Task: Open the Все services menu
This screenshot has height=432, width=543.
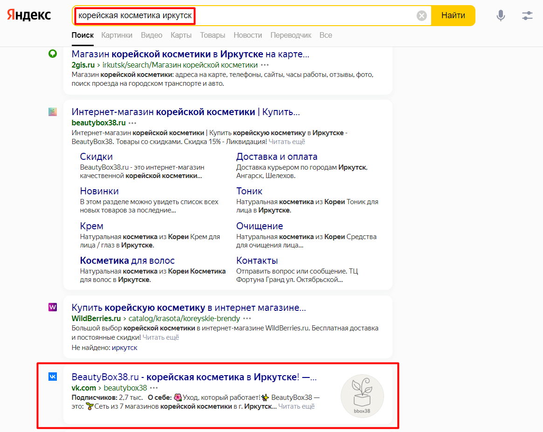Action: pos(326,35)
